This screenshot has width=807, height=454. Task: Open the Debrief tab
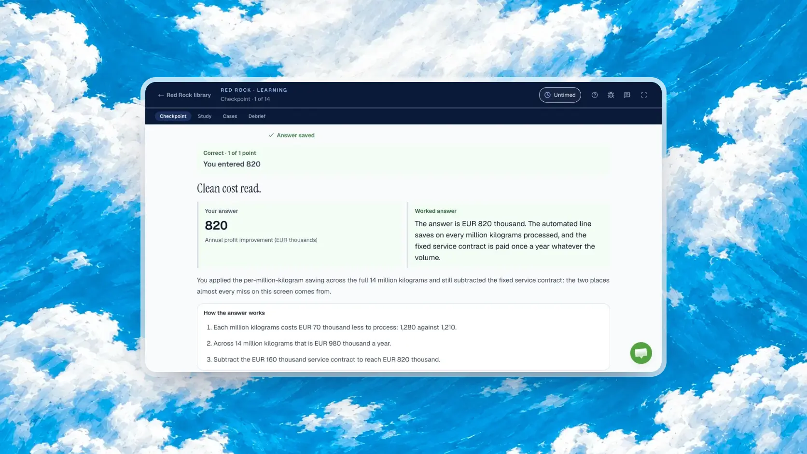[257, 116]
